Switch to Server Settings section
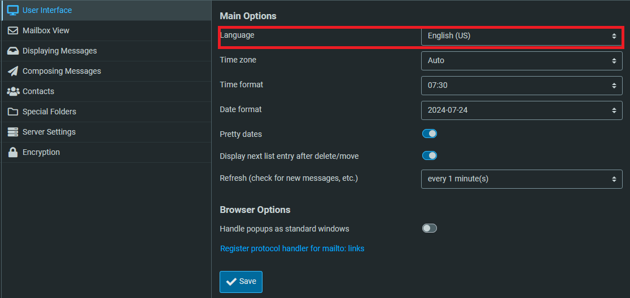The image size is (630, 298). coord(49,132)
